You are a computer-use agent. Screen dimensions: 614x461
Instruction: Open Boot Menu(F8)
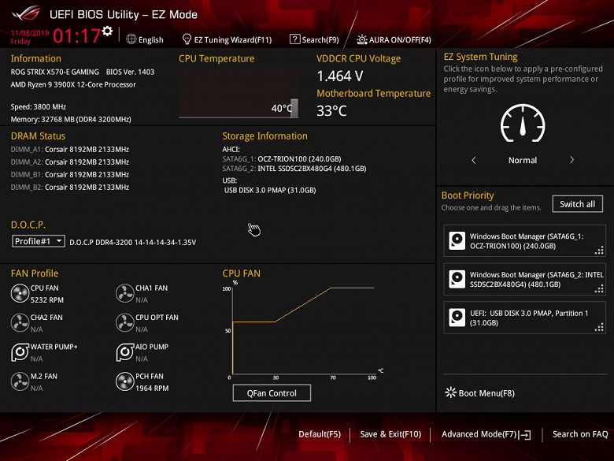480,392
